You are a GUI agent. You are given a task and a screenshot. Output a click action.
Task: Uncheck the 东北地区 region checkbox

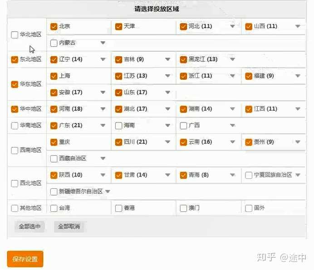coord(15,59)
